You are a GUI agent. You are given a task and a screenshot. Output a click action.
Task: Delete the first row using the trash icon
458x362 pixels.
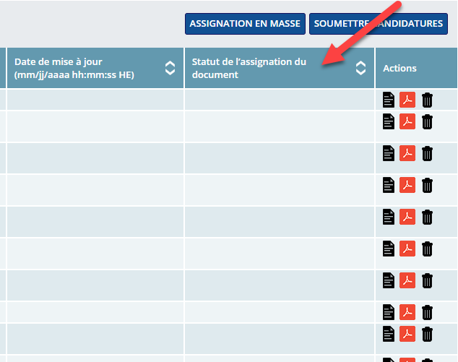click(427, 100)
